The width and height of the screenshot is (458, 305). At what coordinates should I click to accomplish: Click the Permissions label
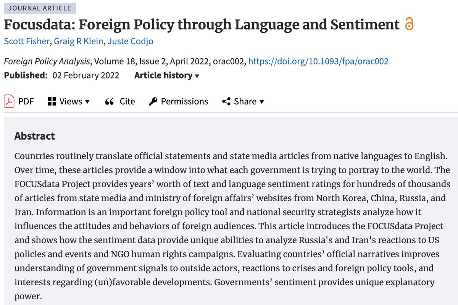pos(184,101)
